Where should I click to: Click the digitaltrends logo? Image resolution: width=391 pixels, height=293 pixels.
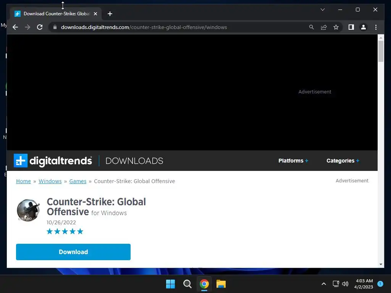(53, 161)
